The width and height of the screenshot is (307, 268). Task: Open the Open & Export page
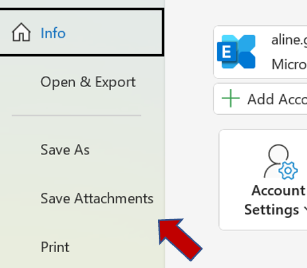point(88,83)
